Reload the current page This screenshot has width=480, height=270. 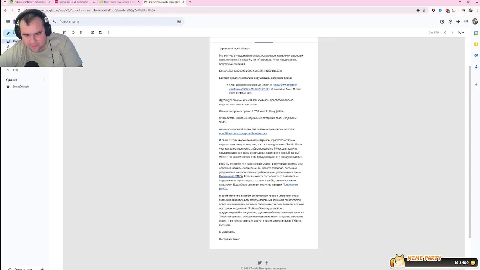19,10
